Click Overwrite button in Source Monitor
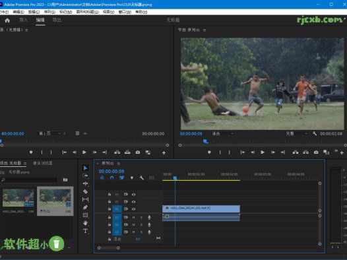This screenshot has height=260, width=347. pyautogui.click(x=127, y=152)
